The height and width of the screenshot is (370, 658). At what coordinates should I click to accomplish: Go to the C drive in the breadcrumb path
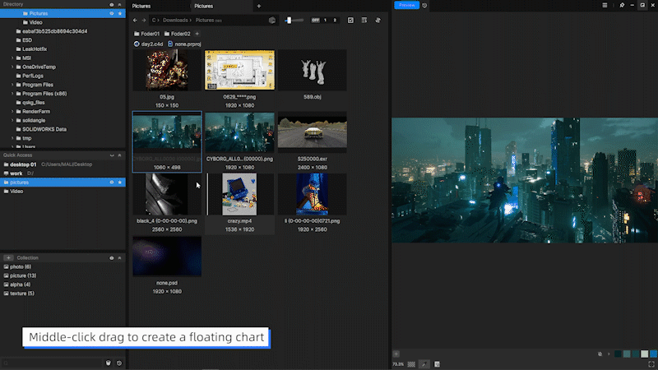[155, 20]
